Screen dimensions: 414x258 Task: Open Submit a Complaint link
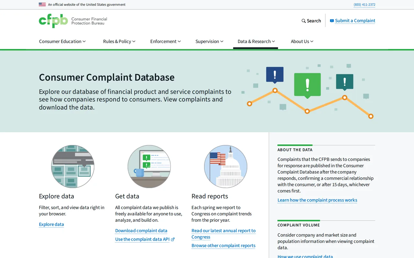click(355, 21)
